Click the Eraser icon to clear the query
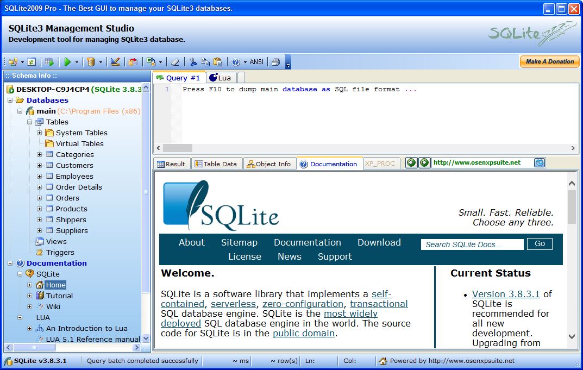Screen dimensions: 583x370 click(175, 61)
